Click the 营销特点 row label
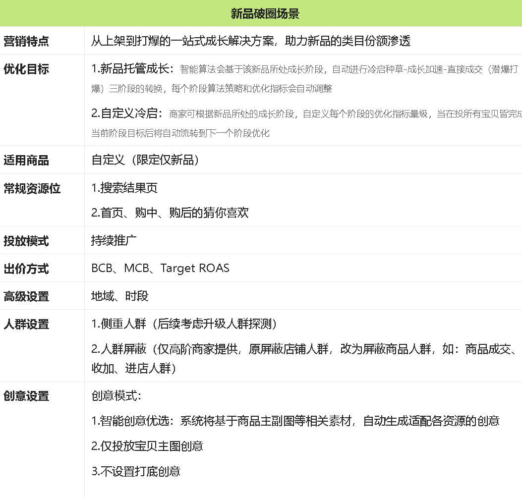This screenshot has width=522, height=498. pos(26,41)
